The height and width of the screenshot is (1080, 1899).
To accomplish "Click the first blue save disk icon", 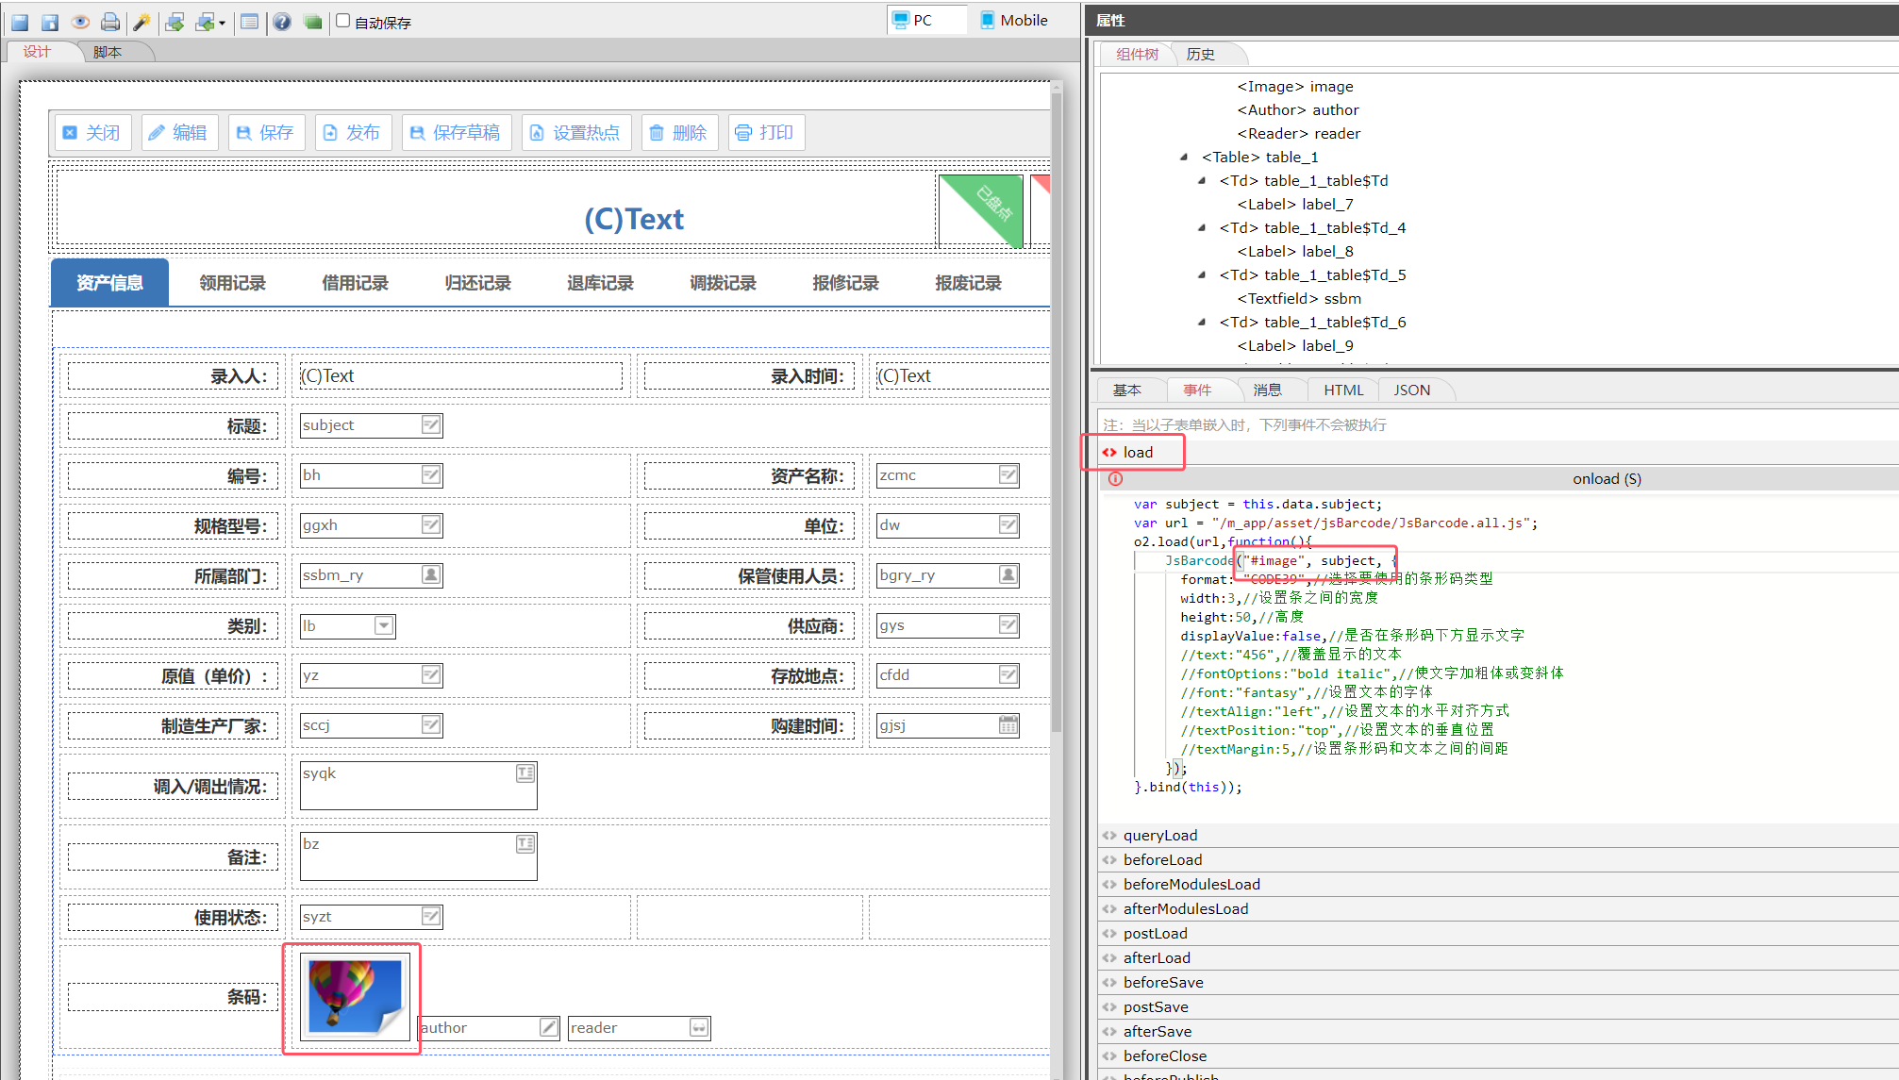I will click(20, 22).
